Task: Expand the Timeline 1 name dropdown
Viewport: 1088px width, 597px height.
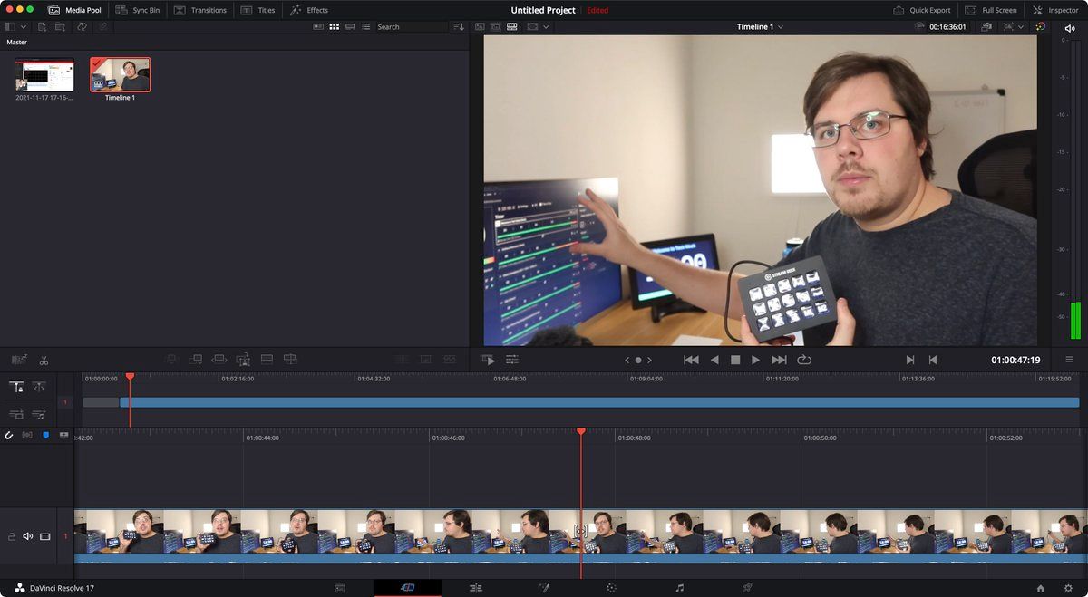Action: click(x=781, y=27)
